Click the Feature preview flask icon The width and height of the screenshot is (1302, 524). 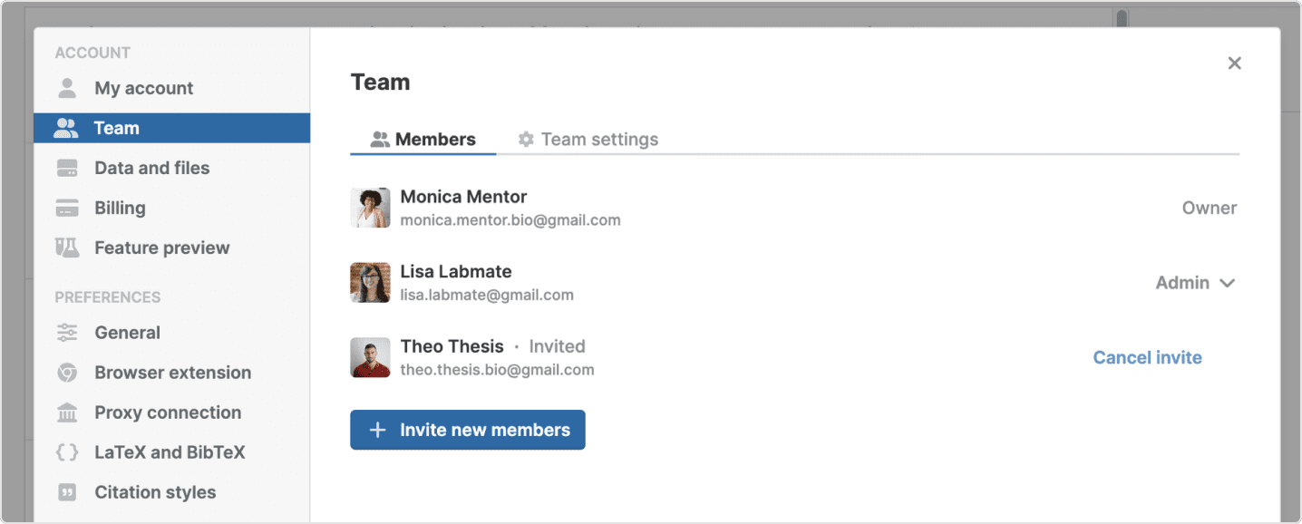point(67,247)
